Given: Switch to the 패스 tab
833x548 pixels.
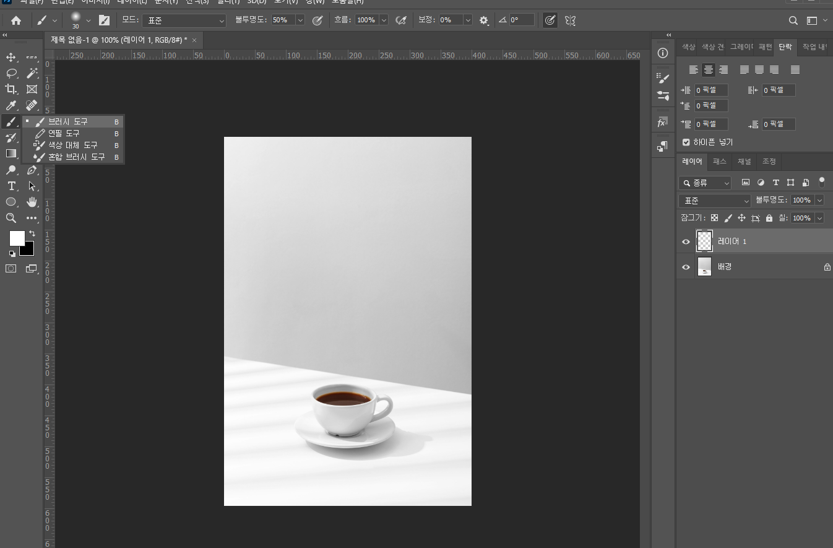Looking at the screenshot, I should pos(720,162).
